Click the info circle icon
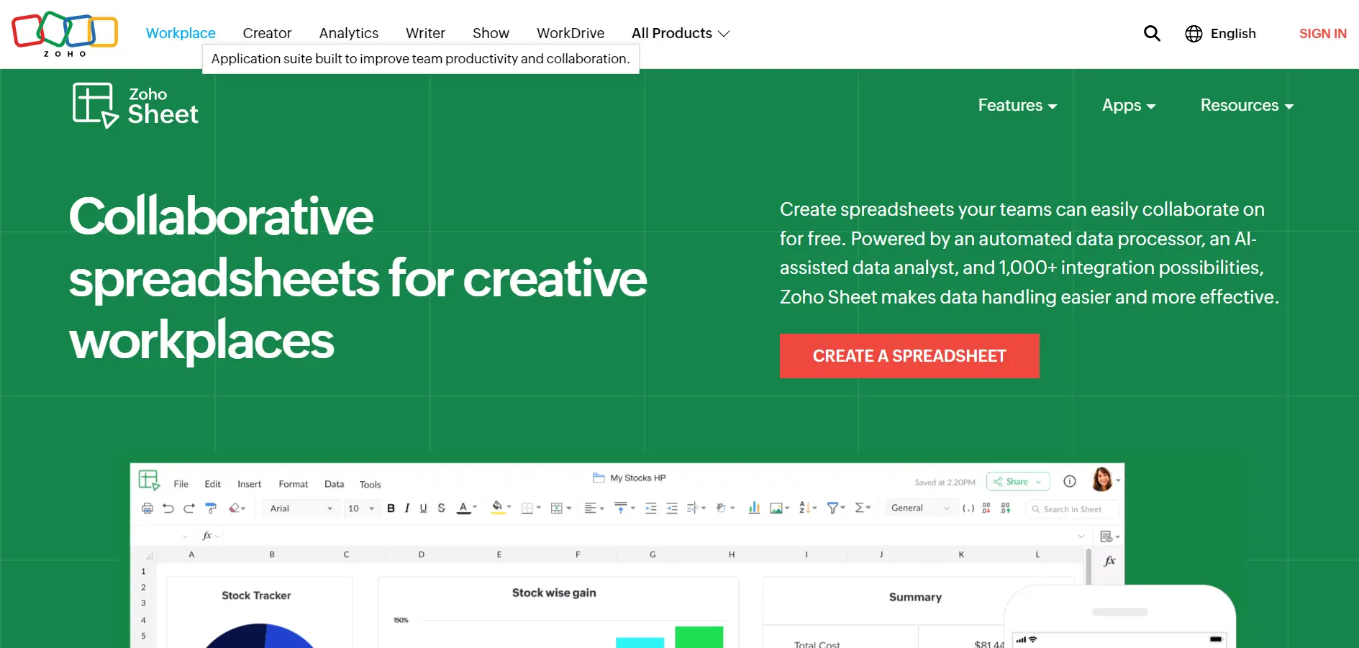The width and height of the screenshot is (1359, 648). click(x=1070, y=481)
